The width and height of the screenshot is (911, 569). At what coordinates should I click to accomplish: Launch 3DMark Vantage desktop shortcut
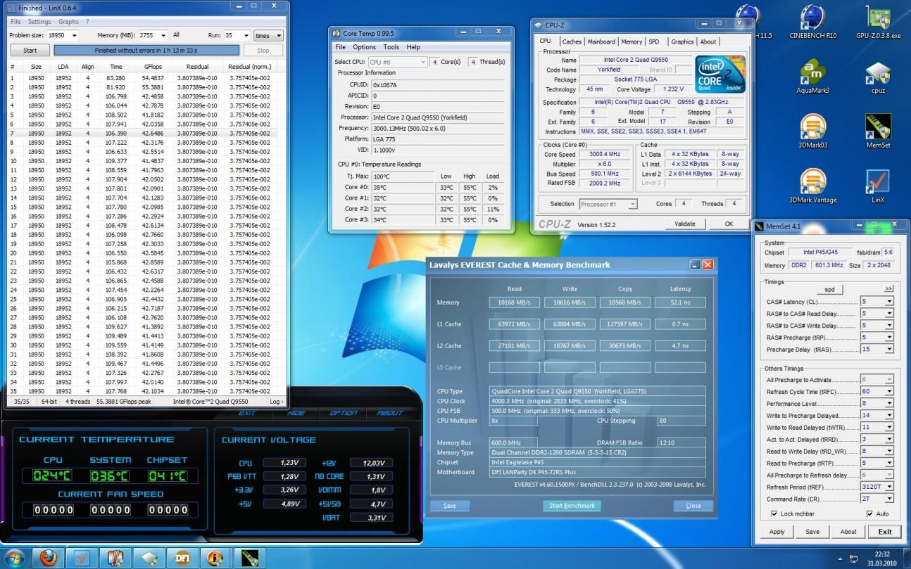point(812,186)
